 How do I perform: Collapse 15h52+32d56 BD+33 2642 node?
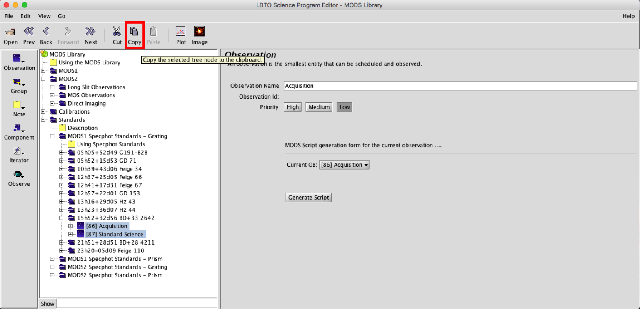[x=62, y=218]
